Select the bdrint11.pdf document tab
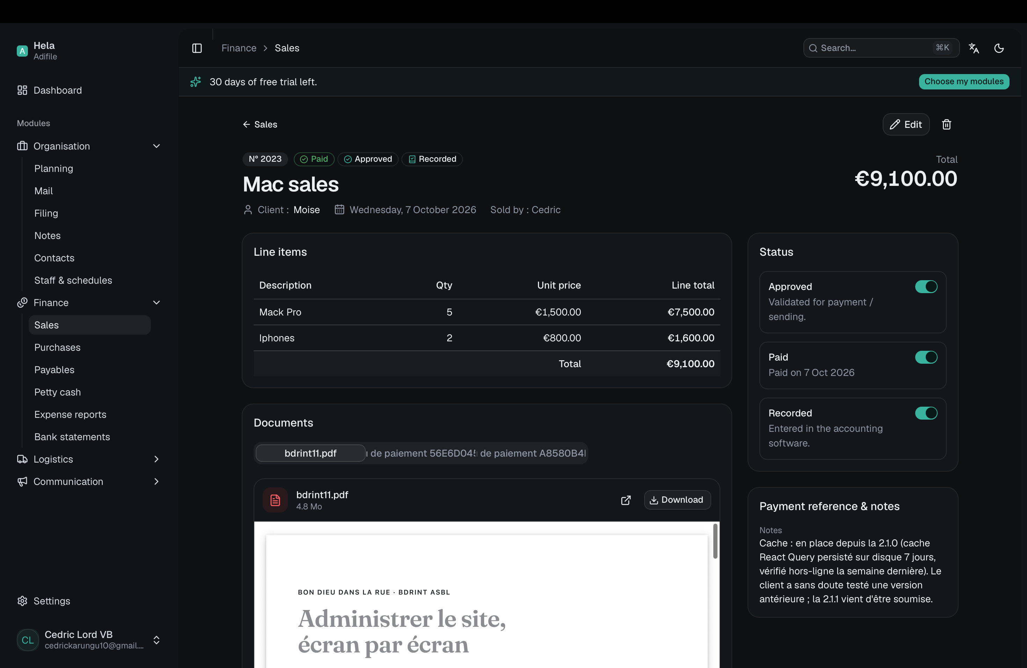 point(310,453)
